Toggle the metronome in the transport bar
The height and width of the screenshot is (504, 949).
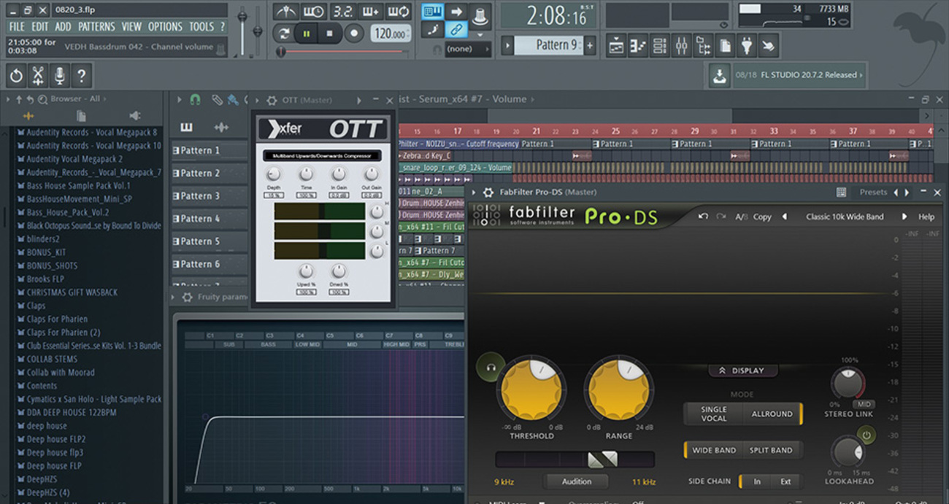[x=285, y=12]
